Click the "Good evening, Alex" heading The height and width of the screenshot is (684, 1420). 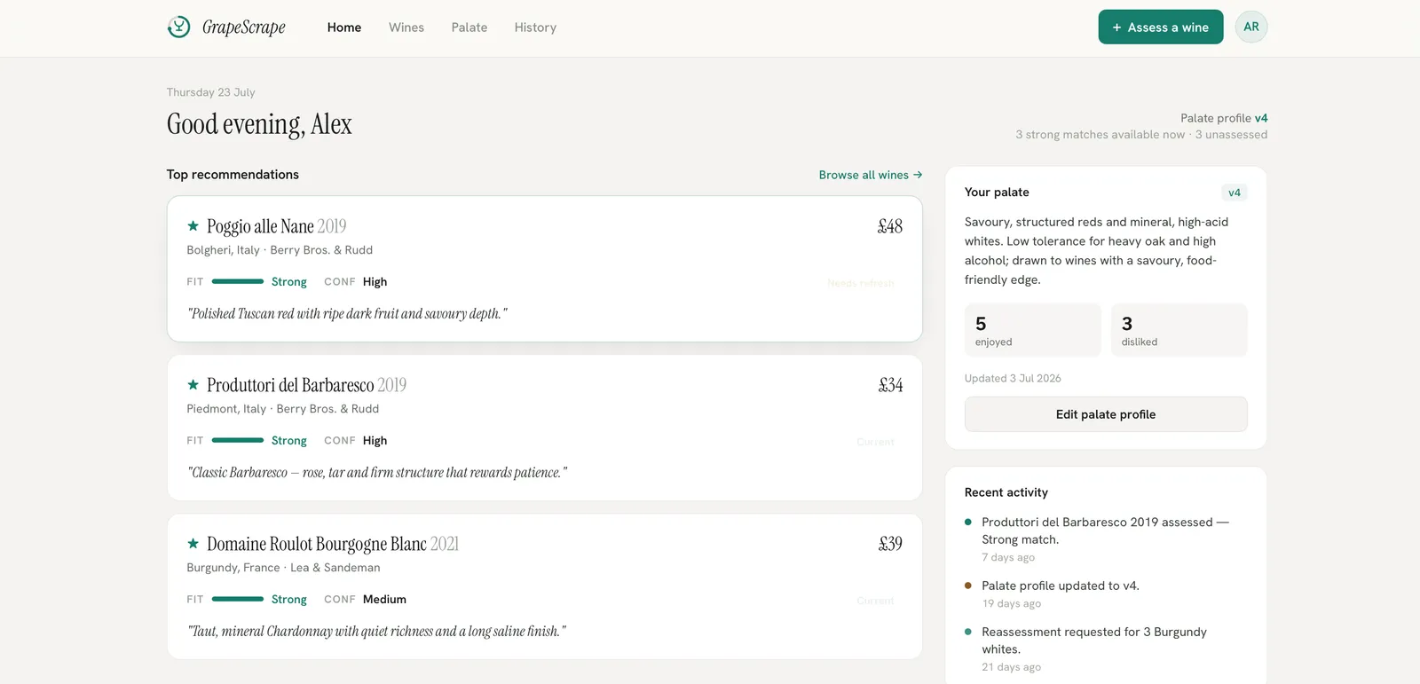pyautogui.click(x=259, y=124)
